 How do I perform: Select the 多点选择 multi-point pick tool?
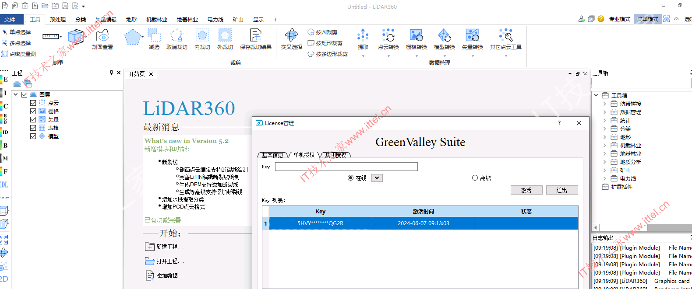click(x=16, y=43)
